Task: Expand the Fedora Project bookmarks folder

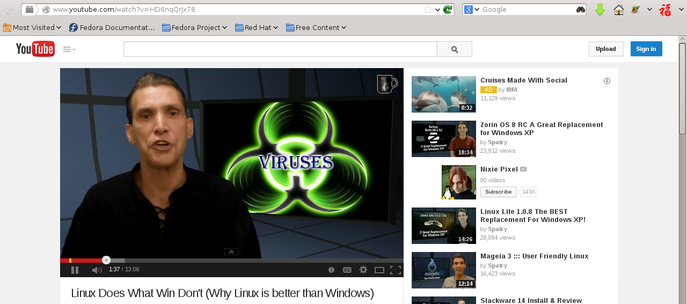Action: point(194,27)
